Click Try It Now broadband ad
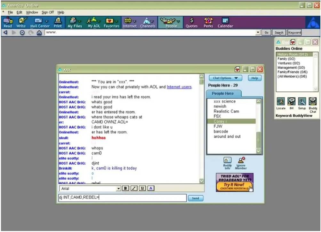321x232 pixels. point(235,182)
